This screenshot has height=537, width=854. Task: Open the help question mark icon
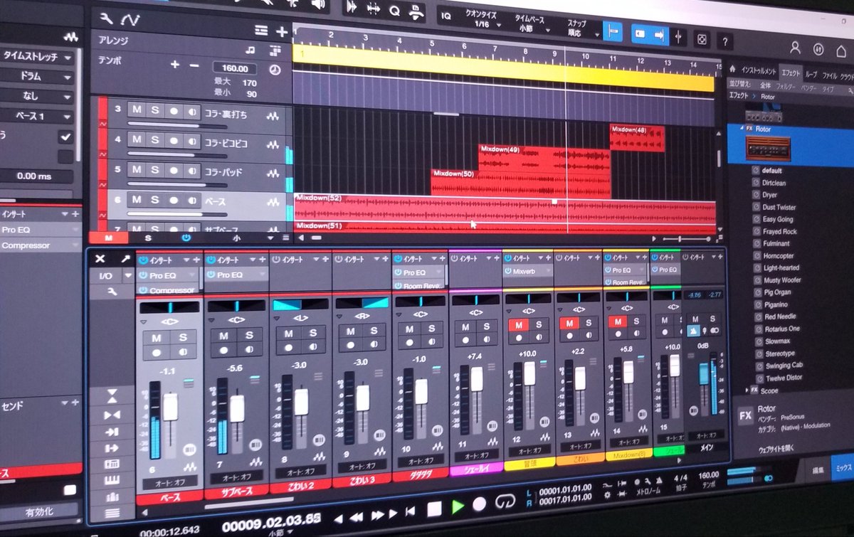point(724,40)
